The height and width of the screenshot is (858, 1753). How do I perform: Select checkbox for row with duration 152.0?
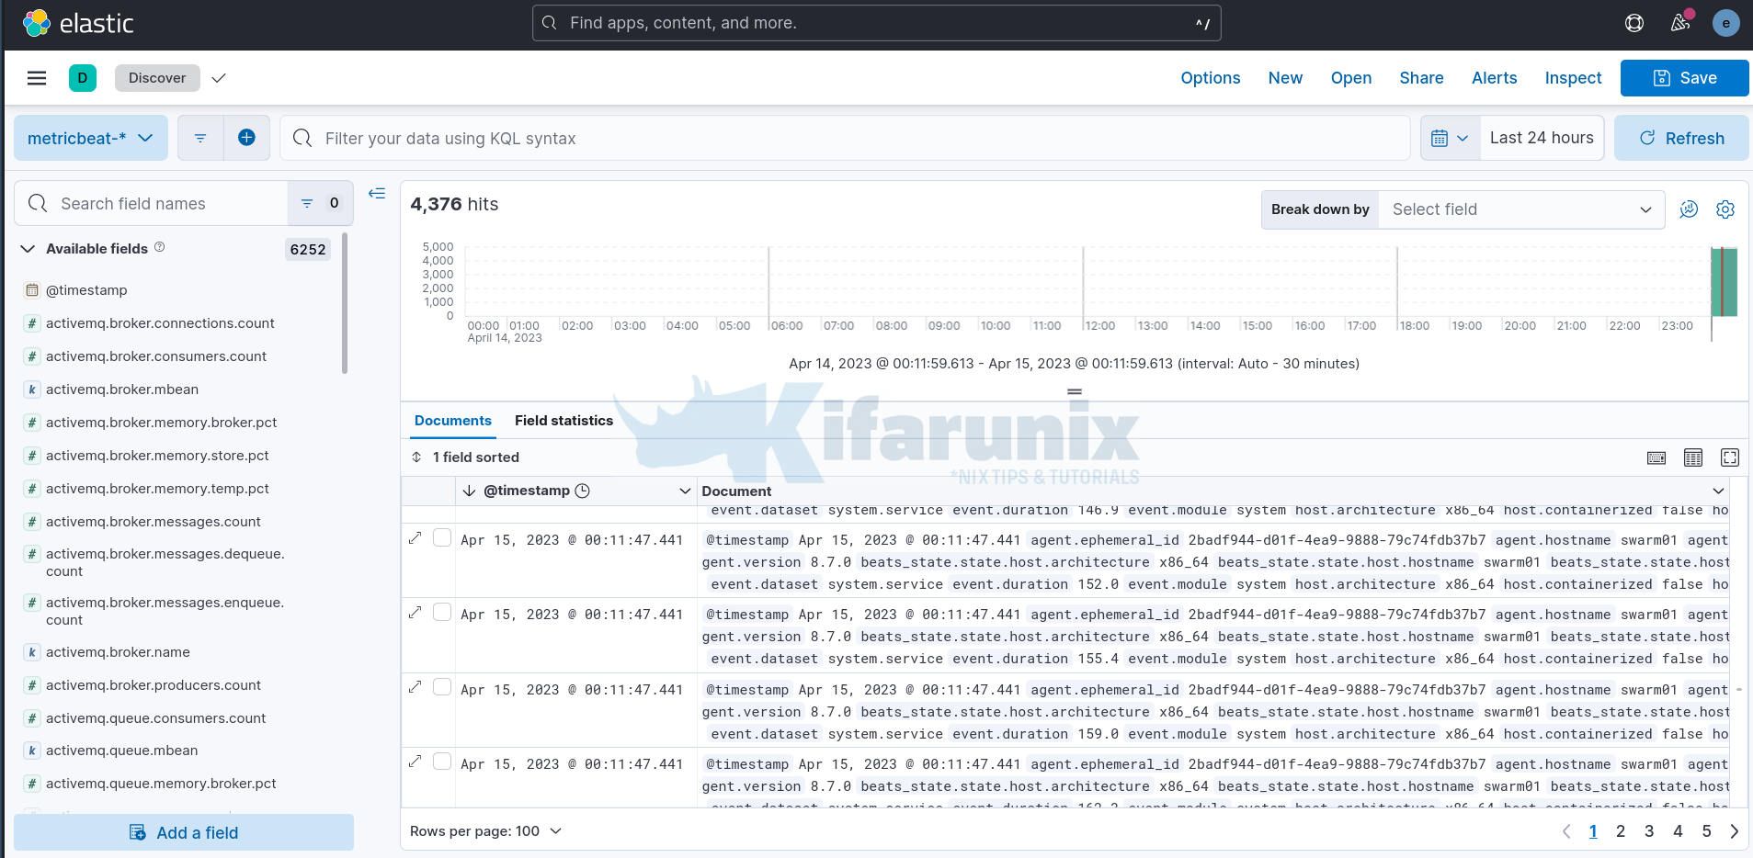click(442, 537)
